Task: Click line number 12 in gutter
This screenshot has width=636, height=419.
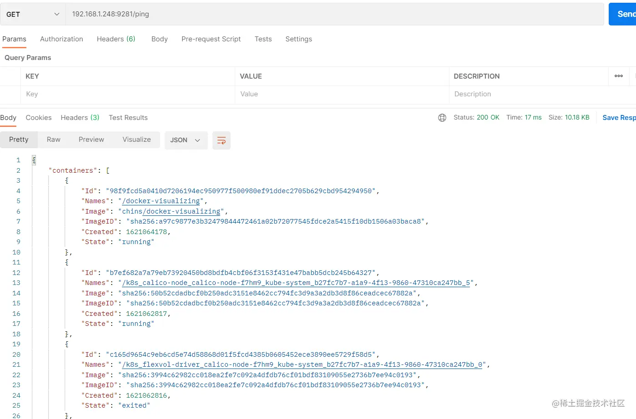Action: pos(16,273)
